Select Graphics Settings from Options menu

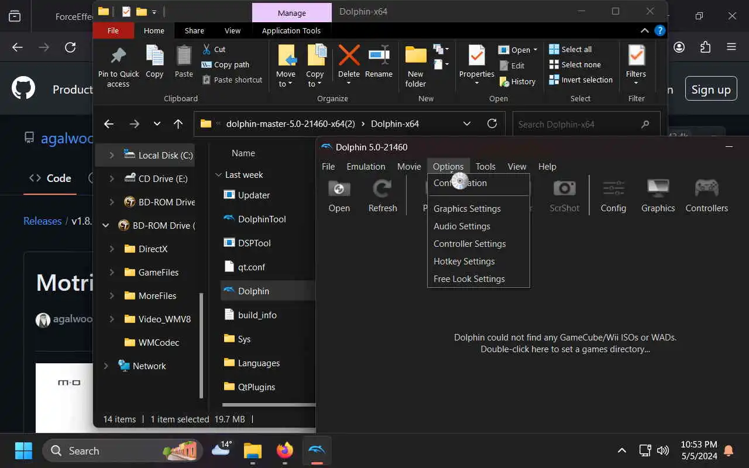(x=479, y=208)
